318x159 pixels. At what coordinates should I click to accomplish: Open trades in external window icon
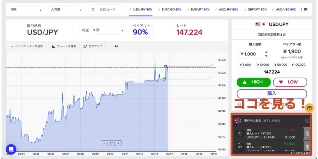[307, 120]
